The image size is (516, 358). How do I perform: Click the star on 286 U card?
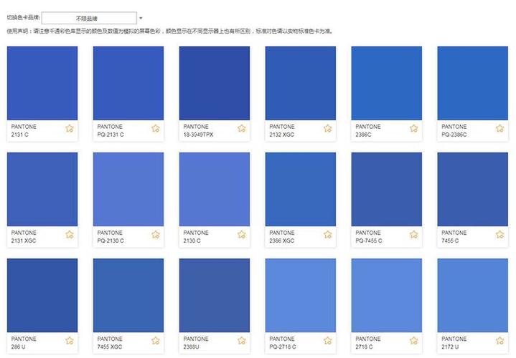point(70,341)
